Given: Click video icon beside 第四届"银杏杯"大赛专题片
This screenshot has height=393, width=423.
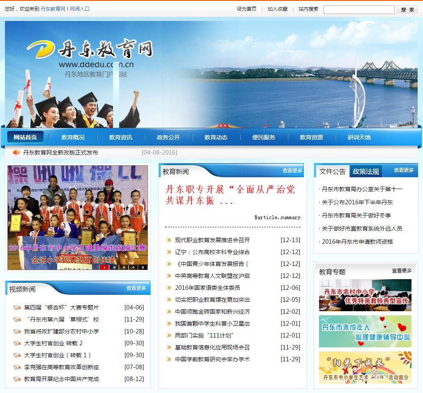Looking at the screenshot, I should click(17, 307).
